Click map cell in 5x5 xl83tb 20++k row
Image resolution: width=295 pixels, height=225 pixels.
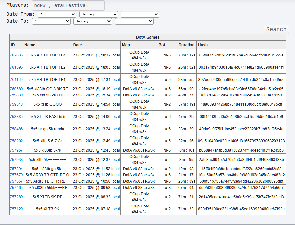pos(139,95)
